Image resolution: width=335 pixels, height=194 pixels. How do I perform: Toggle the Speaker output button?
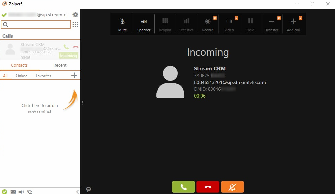[144, 25]
